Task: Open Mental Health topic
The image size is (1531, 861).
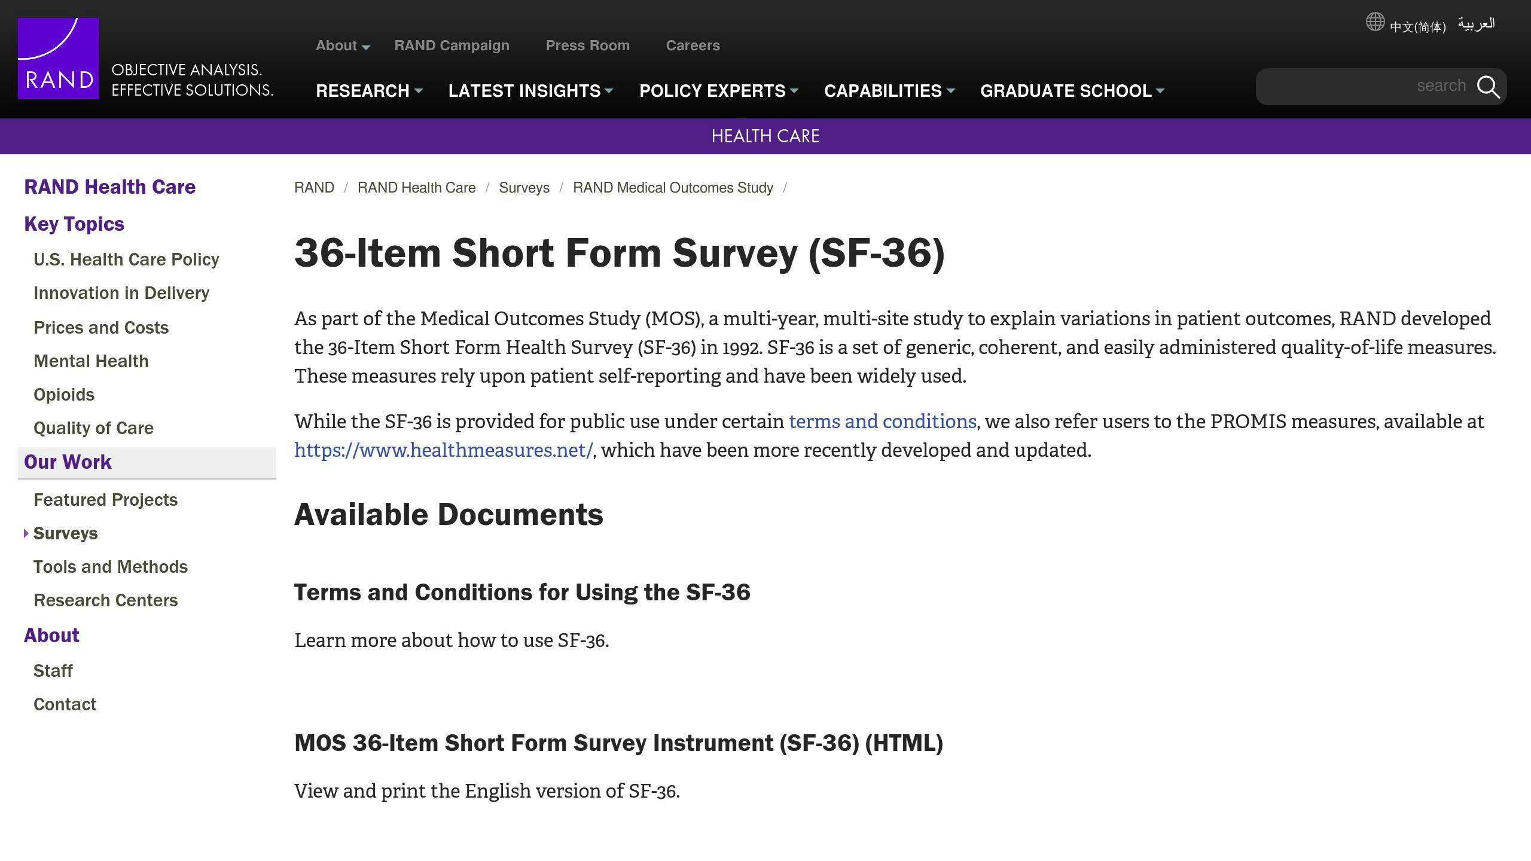Action: pos(91,361)
